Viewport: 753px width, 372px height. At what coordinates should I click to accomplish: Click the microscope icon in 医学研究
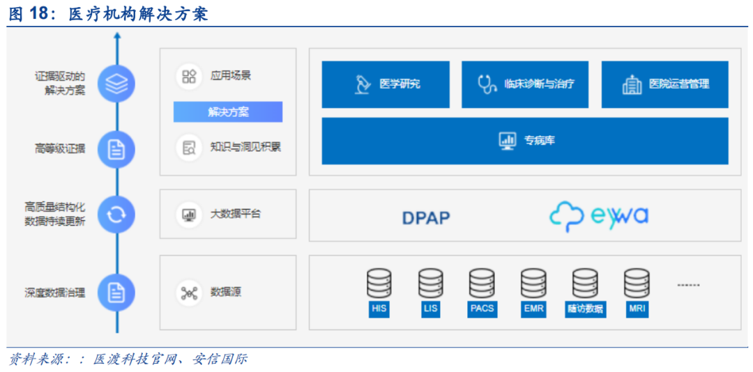pyautogui.click(x=362, y=84)
